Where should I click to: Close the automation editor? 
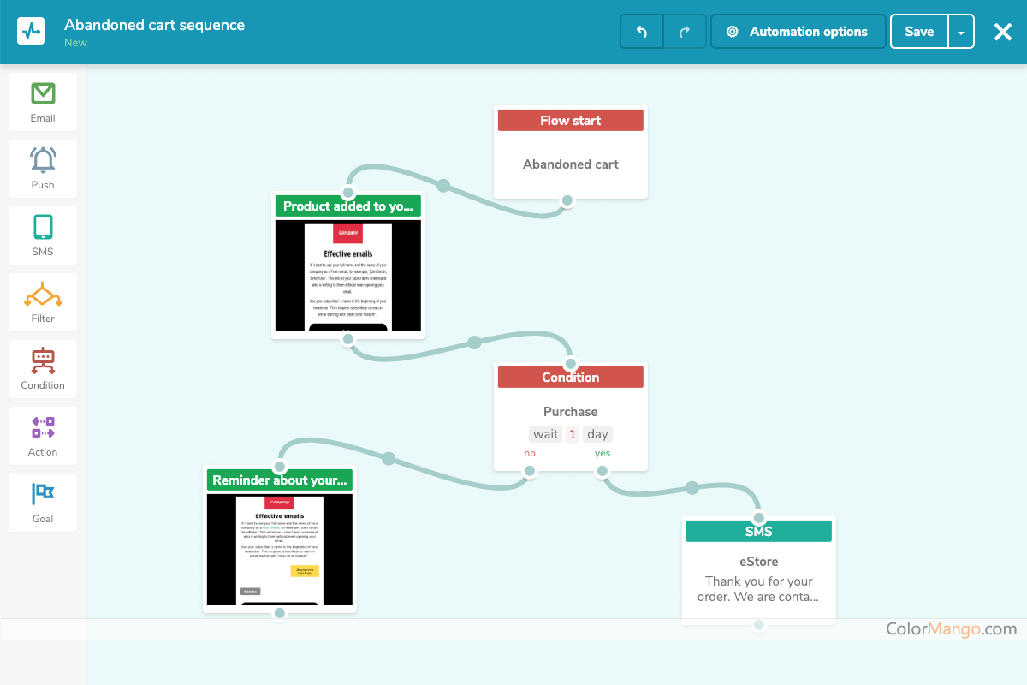tap(1002, 32)
